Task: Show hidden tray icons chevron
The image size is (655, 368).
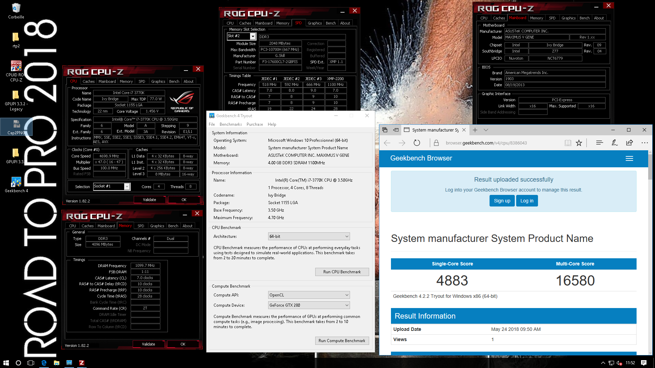Action: click(x=603, y=363)
